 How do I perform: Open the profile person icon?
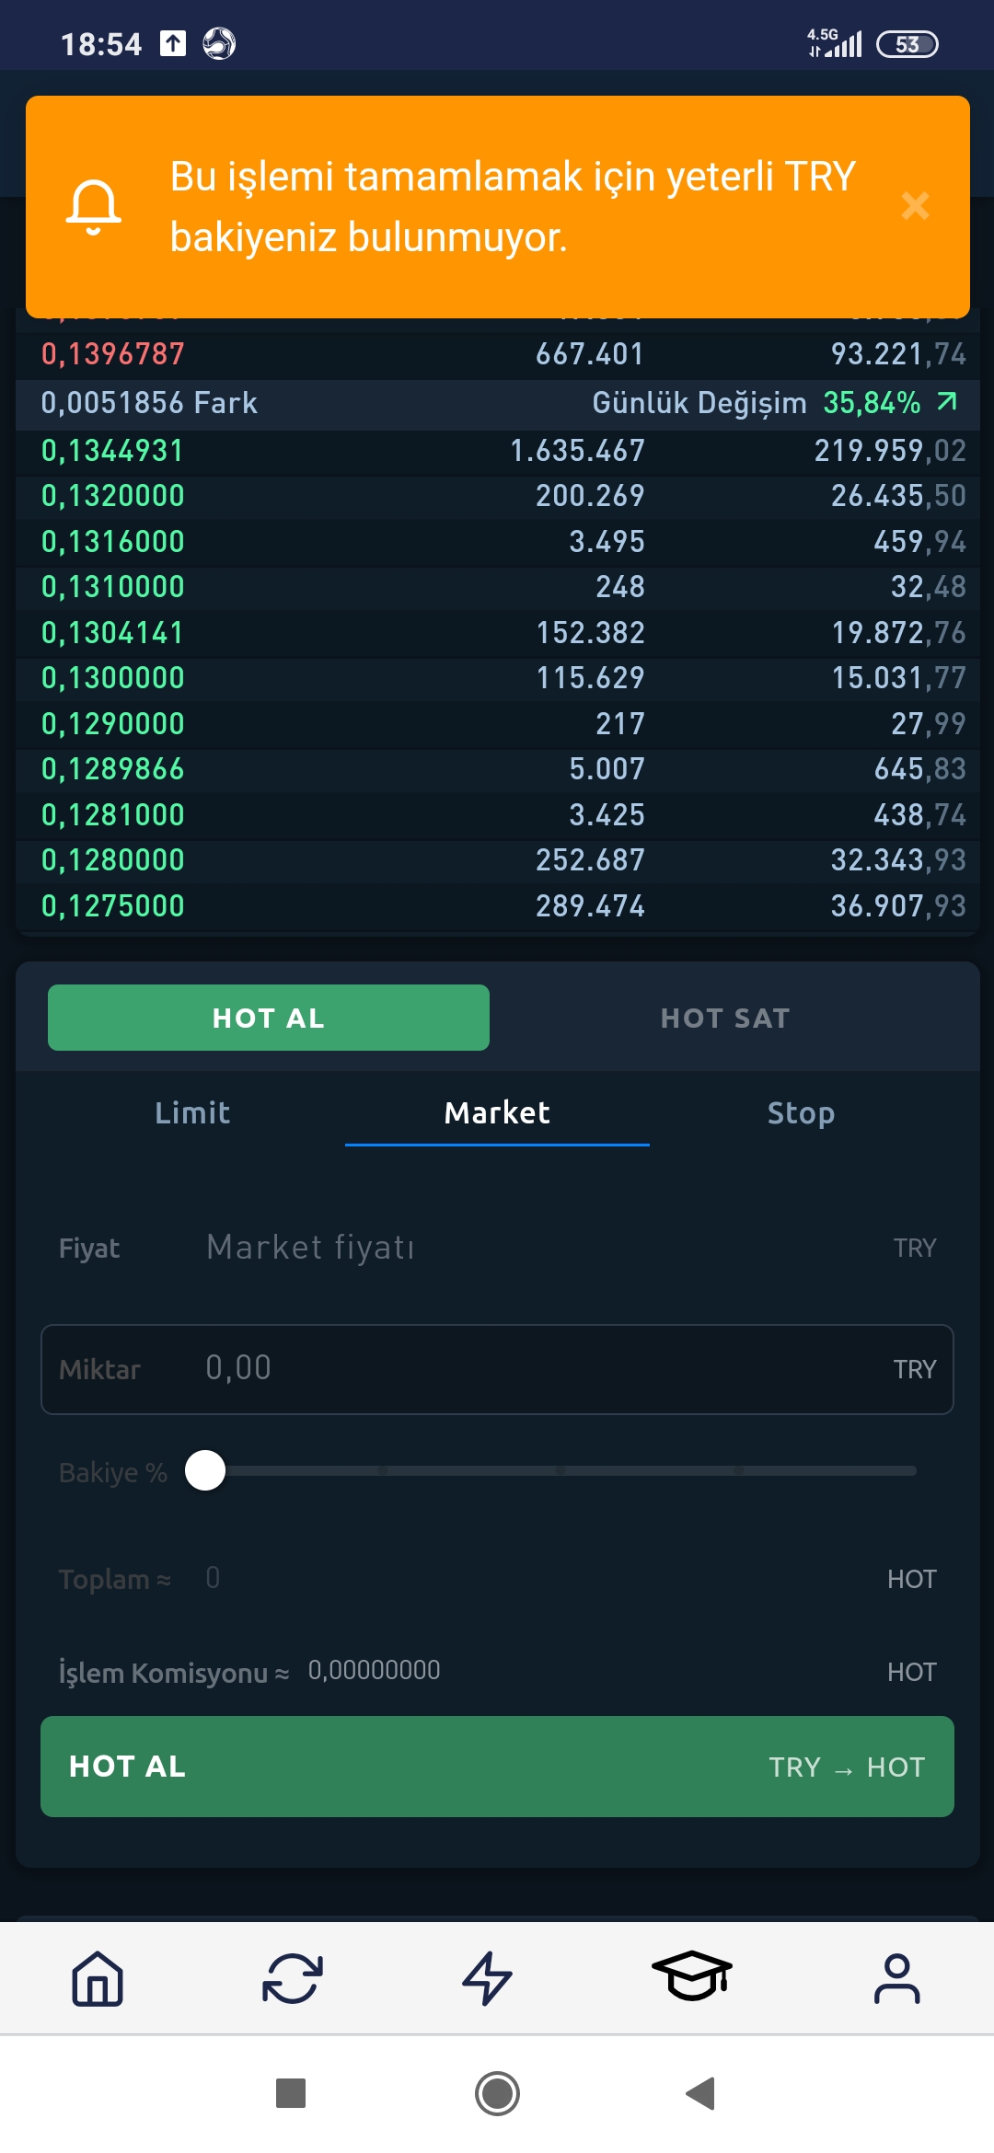pos(896,1978)
